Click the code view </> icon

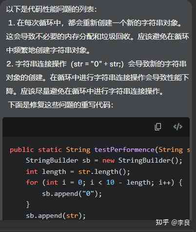177,127
